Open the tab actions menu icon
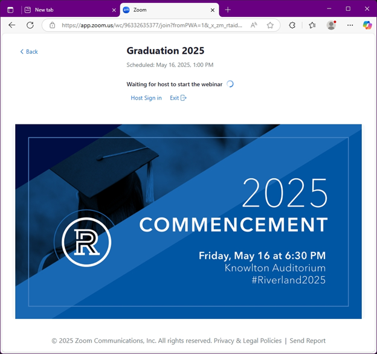This screenshot has width=377, height=354. tap(10, 10)
